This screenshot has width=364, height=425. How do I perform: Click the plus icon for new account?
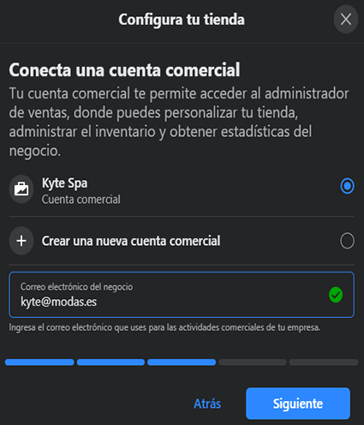tap(21, 241)
